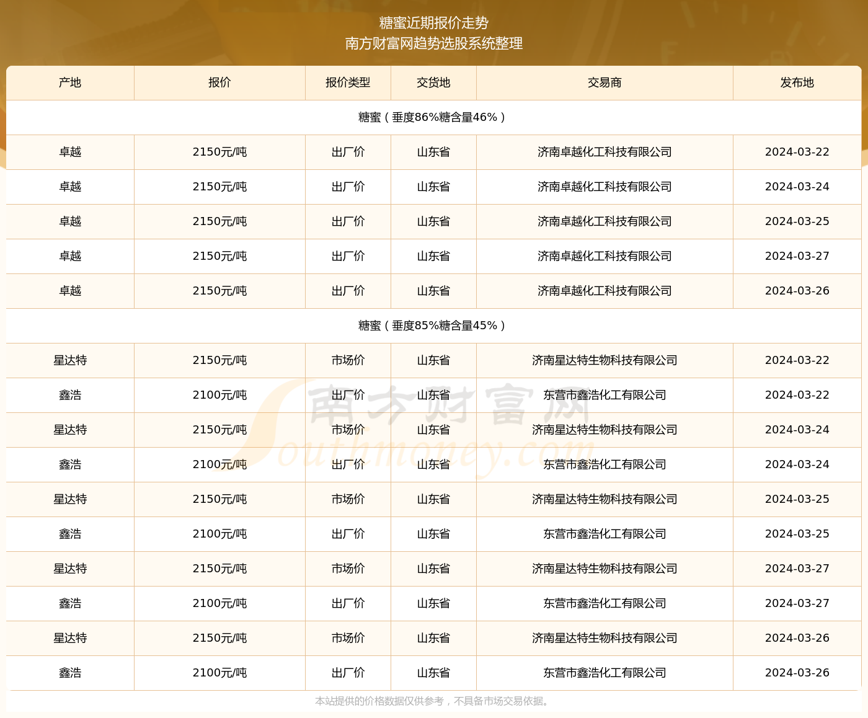Click 济南卓越化工科技有限公司 in 2024-03-22 row
The image size is (868, 718).
tap(604, 152)
